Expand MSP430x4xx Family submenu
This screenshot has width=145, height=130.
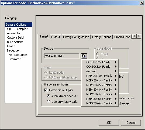[100, 94]
